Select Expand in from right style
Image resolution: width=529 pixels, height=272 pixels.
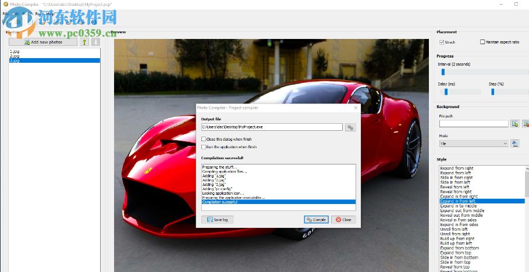(459, 196)
